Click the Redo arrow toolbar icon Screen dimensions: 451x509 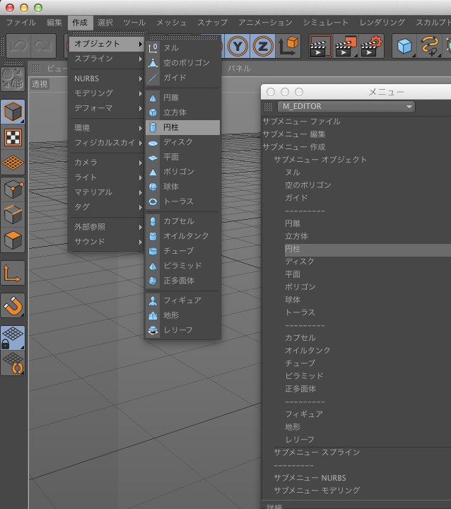(44, 47)
